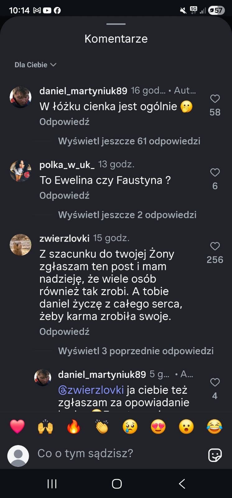Like polka_w_uk_'s comment heart icon
This screenshot has width=232, height=498.
coord(215,173)
